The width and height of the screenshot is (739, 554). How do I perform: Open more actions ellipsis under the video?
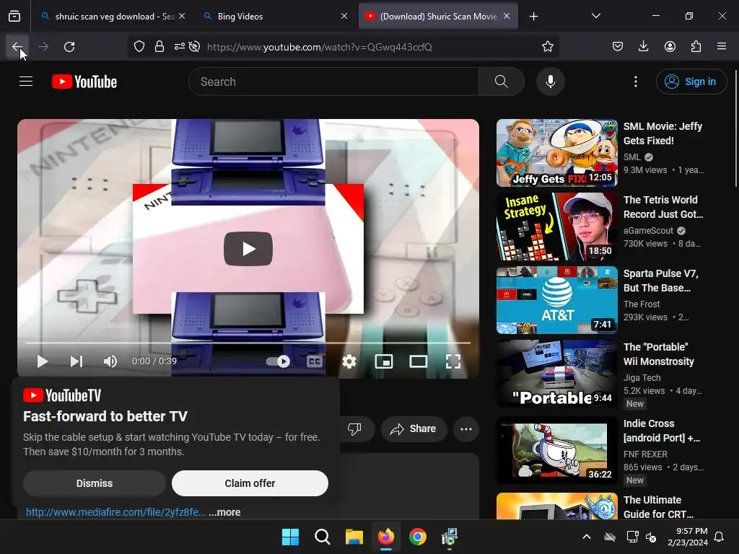point(466,428)
